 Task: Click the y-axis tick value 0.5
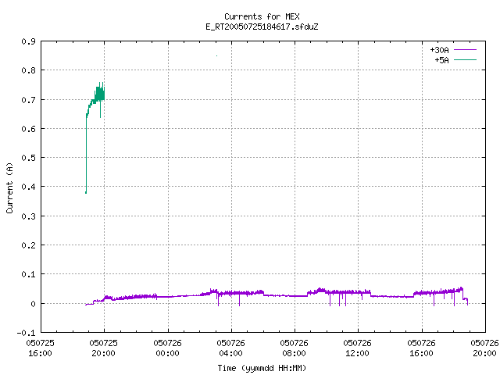click(x=28, y=158)
